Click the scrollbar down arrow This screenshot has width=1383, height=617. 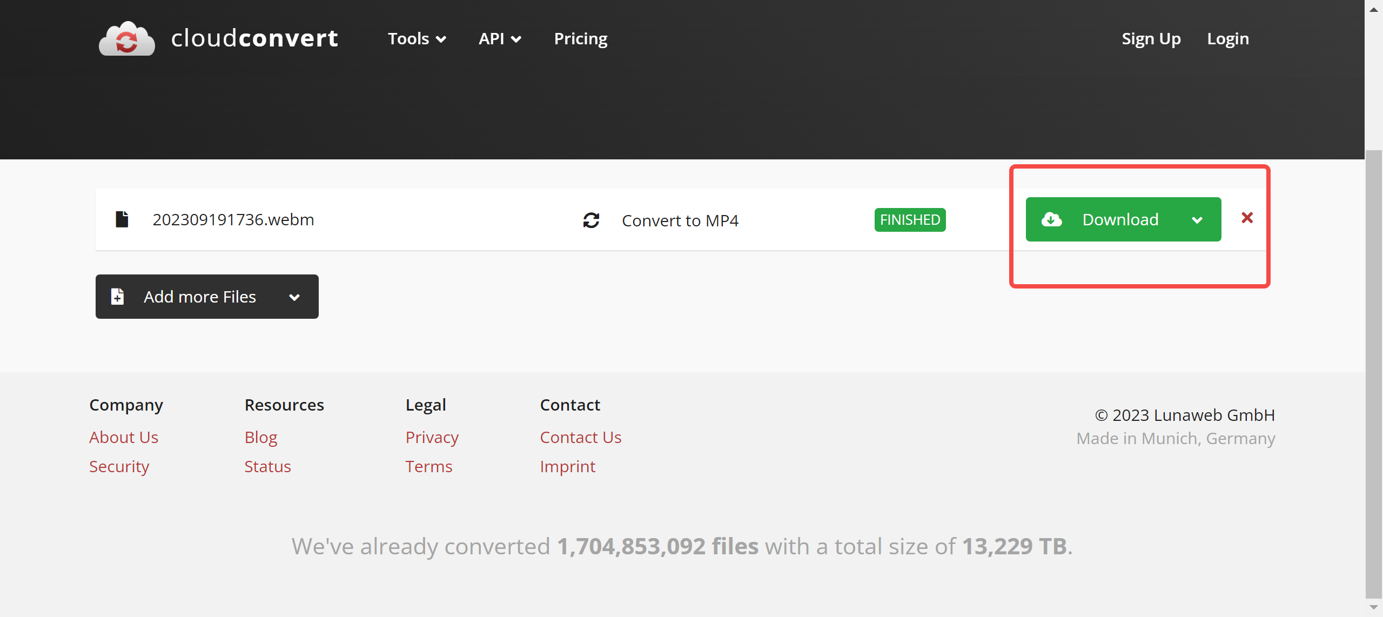pyautogui.click(x=1373, y=607)
